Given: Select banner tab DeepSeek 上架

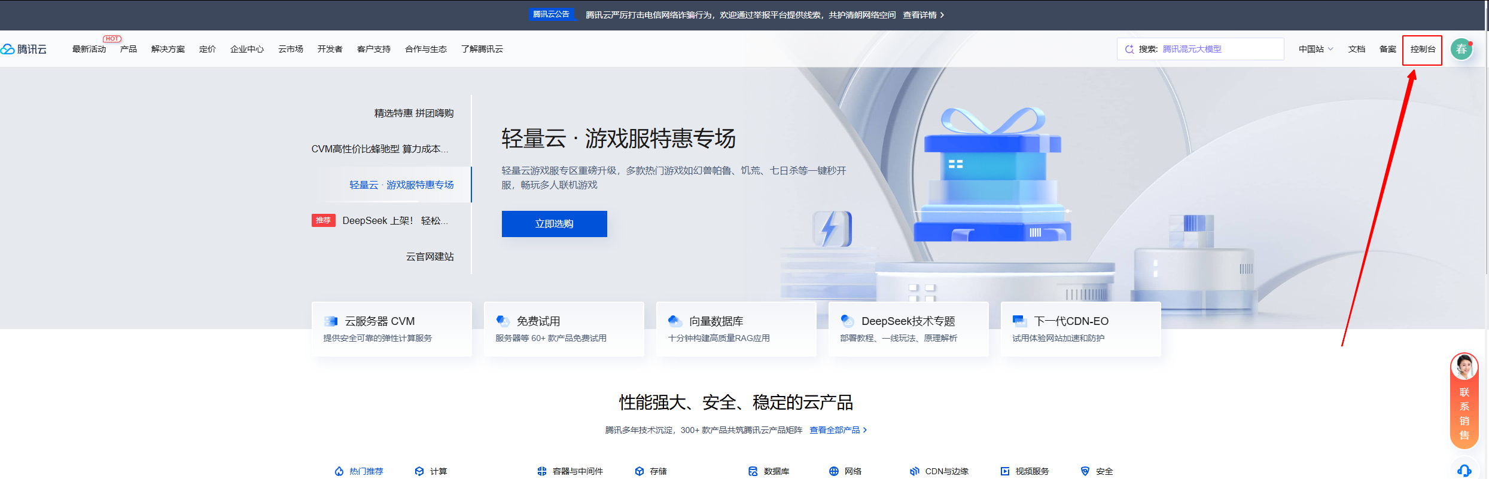Looking at the screenshot, I should click(x=395, y=221).
